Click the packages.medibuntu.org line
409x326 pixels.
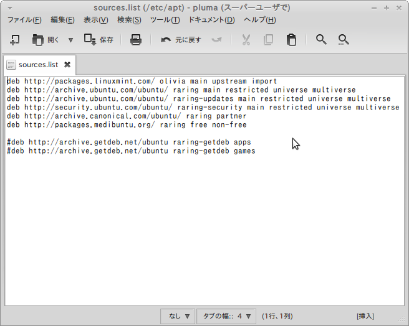tap(127, 124)
